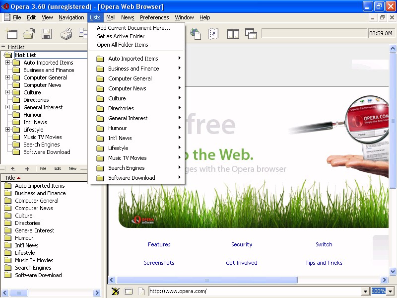Expand the Culture folder in the Hot List tree
The width and height of the screenshot is (397, 298).
pyautogui.click(x=8, y=92)
